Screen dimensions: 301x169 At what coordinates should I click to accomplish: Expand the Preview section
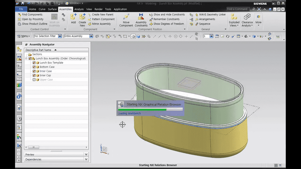point(86,154)
